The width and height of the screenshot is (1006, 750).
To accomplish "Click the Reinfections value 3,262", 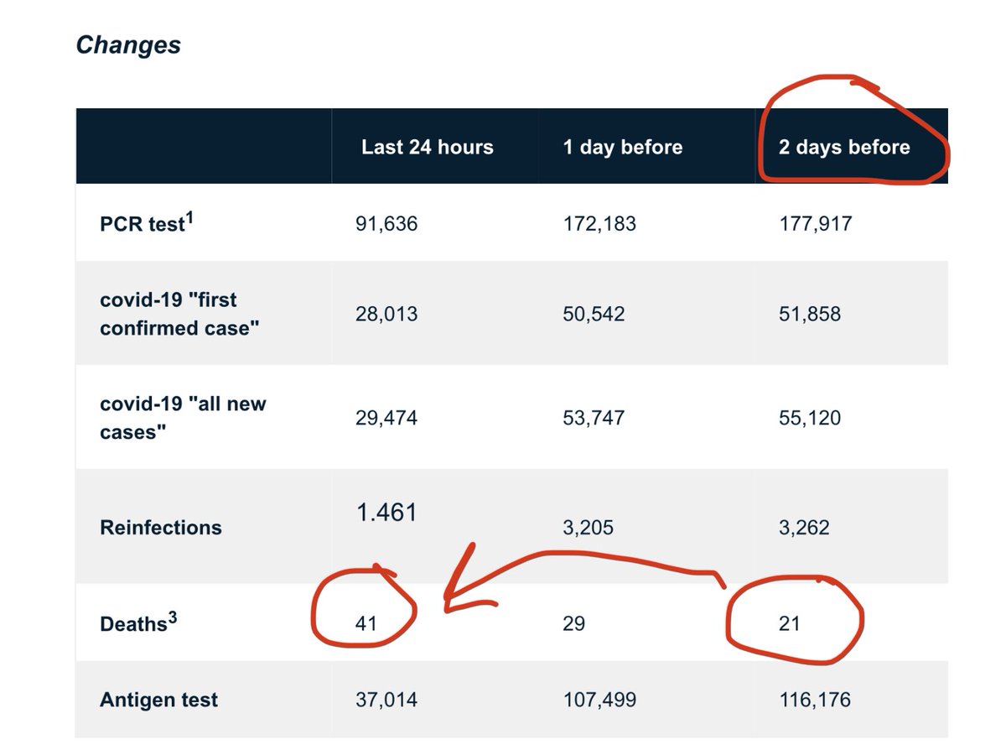I will [804, 528].
